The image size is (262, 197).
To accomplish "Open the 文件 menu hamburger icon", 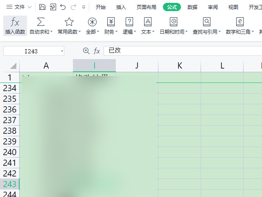I will (9, 7).
